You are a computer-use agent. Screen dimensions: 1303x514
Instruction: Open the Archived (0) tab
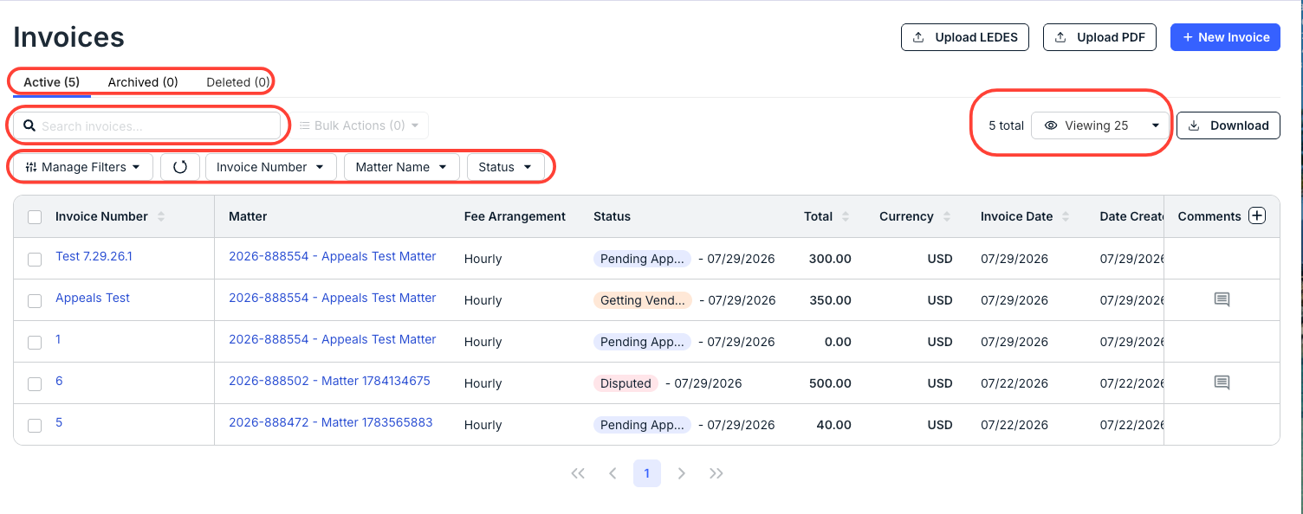tap(143, 82)
